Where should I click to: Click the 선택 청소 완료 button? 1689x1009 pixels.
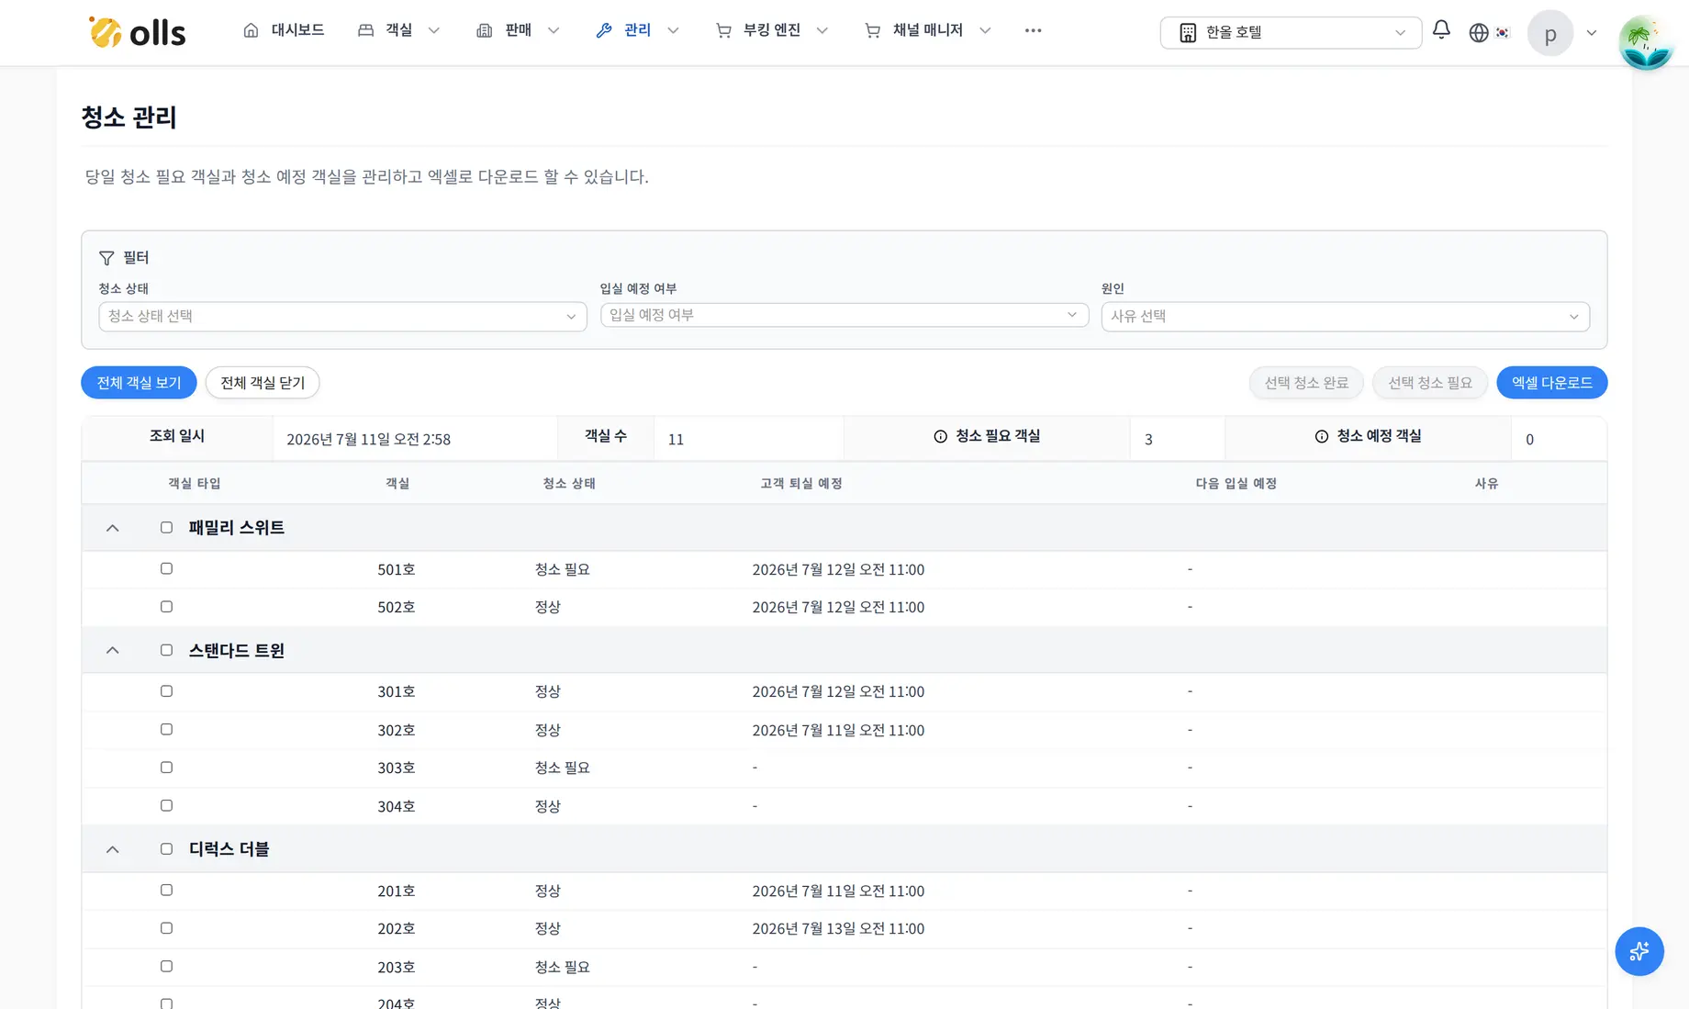coord(1306,383)
